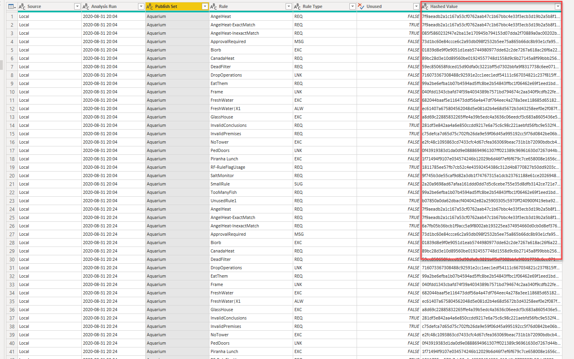The width and height of the screenshot is (574, 359).
Task: Open the filter dropdown for the Rule column
Action: pyautogui.click(x=288, y=6)
